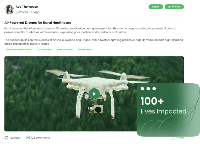Screen dimensions: 200x144
Task: Open the #RuralAccess hashtag
Action: tap(65, 50)
